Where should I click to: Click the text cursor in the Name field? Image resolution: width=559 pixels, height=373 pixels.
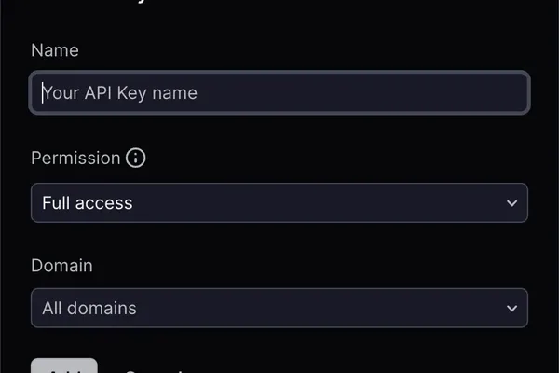click(42, 93)
